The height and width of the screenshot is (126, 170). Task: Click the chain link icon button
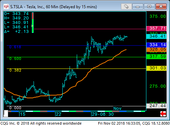[x=126, y=7]
